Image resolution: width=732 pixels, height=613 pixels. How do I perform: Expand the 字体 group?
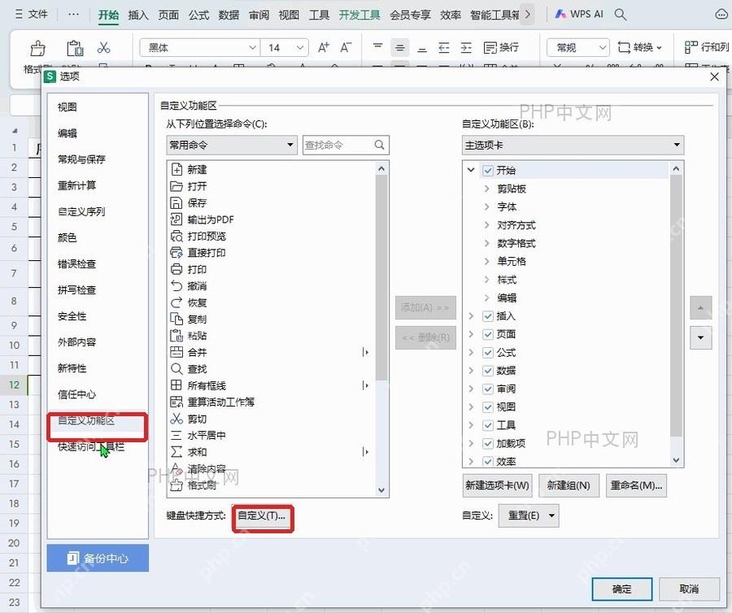(487, 207)
